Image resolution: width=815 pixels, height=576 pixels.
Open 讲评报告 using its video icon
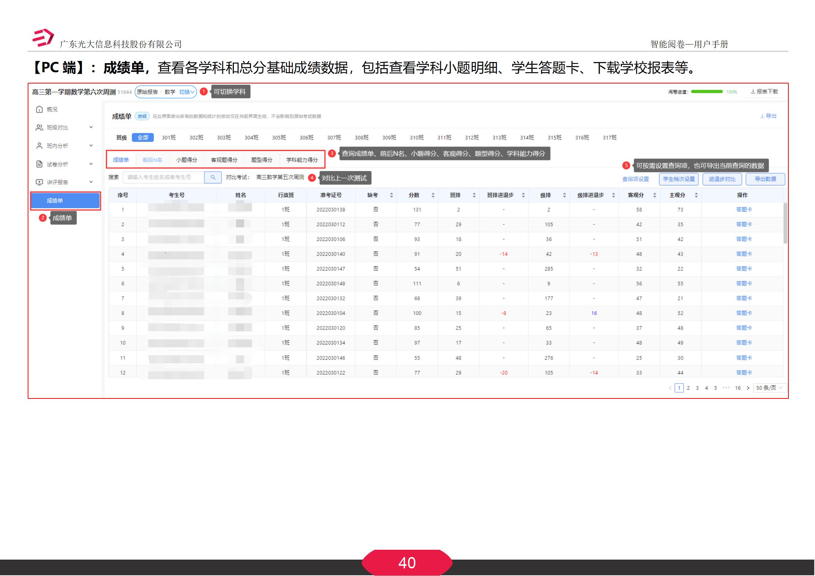point(39,182)
